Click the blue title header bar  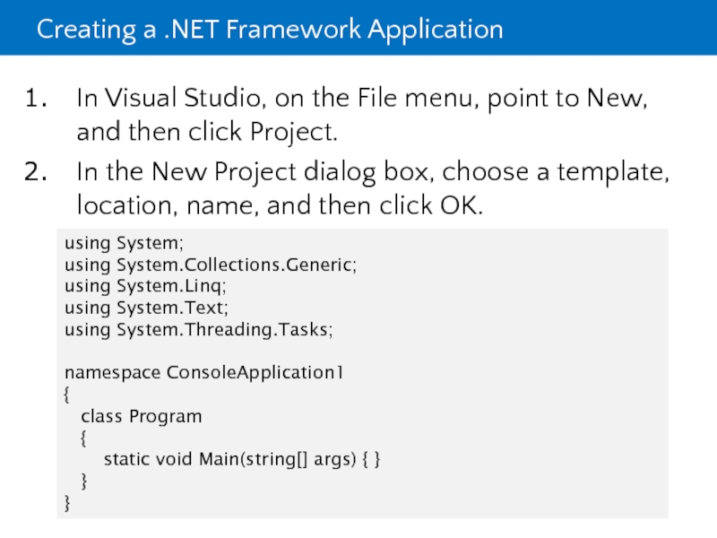click(609, 29)
